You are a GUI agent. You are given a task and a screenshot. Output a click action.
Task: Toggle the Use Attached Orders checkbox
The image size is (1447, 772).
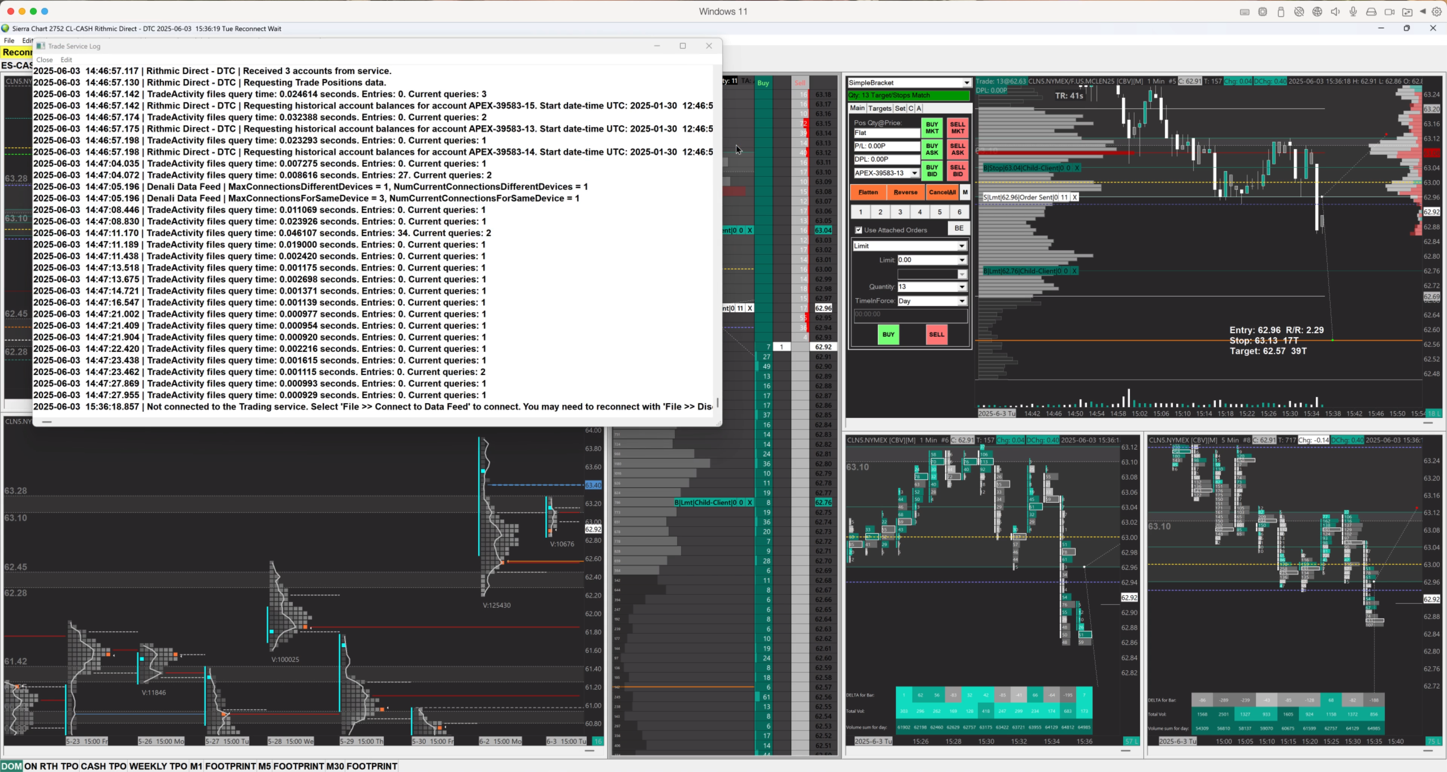click(x=859, y=230)
